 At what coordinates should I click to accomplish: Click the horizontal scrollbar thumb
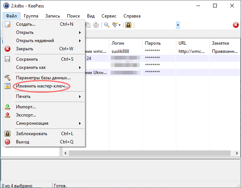click(x=150, y=153)
